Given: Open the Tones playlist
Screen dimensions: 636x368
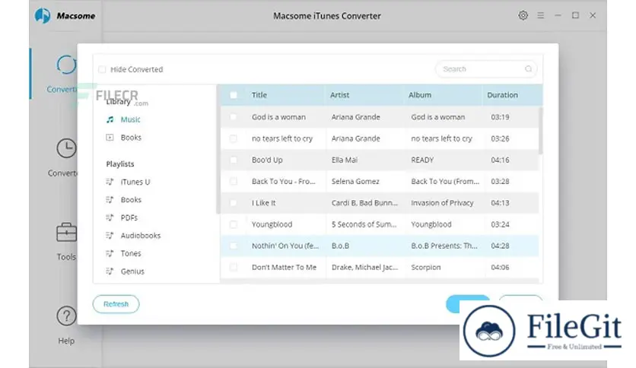Looking at the screenshot, I should pos(131,253).
